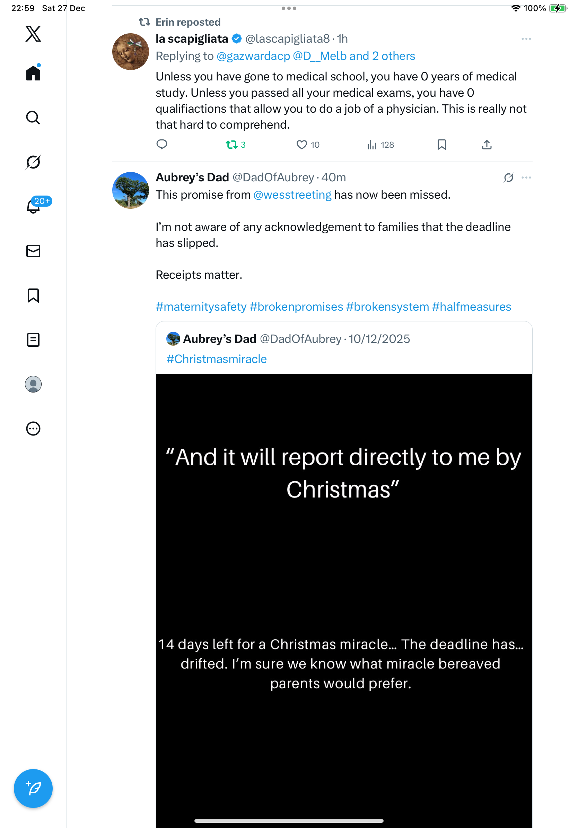The image size is (578, 828).
Task: Open Grok from the sidebar
Action: click(33, 162)
